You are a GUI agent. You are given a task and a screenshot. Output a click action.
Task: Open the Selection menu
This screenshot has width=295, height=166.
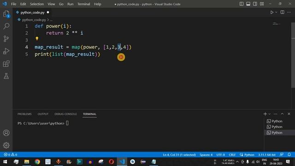37,4
